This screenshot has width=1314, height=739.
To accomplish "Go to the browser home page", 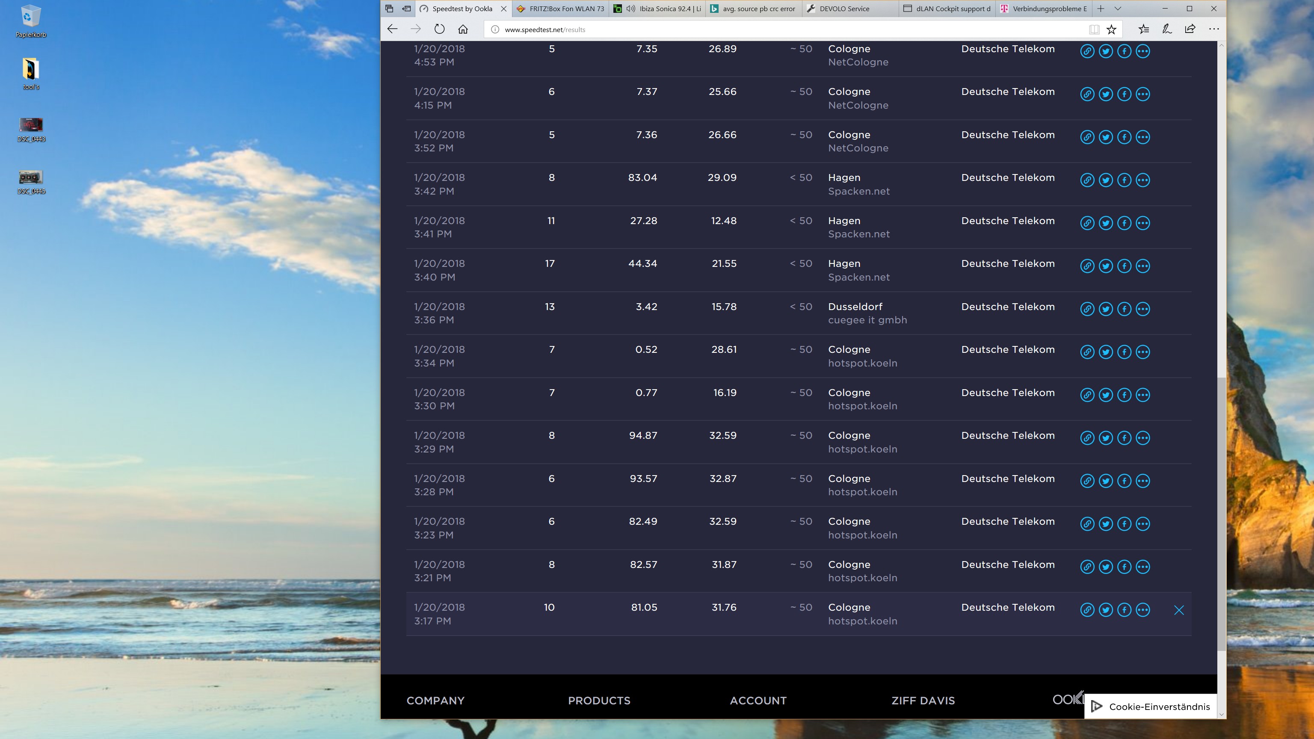I will click(463, 29).
